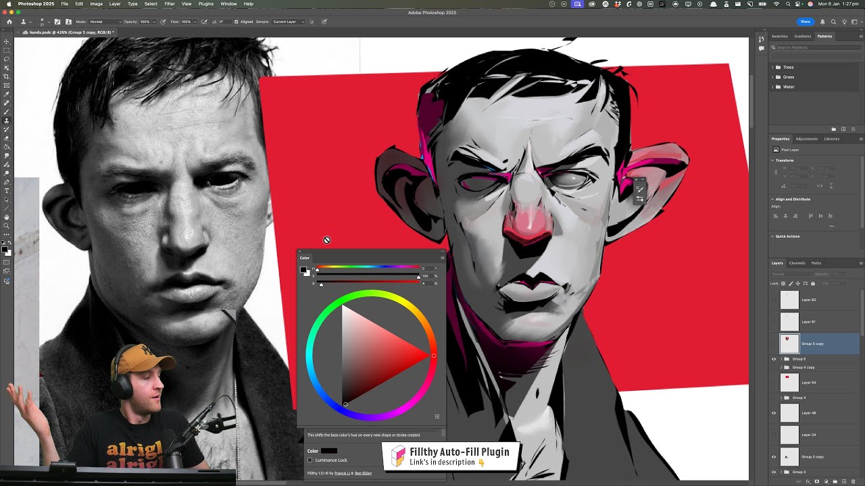
Task: Expand the Trees pattern folder
Action: tap(772, 67)
